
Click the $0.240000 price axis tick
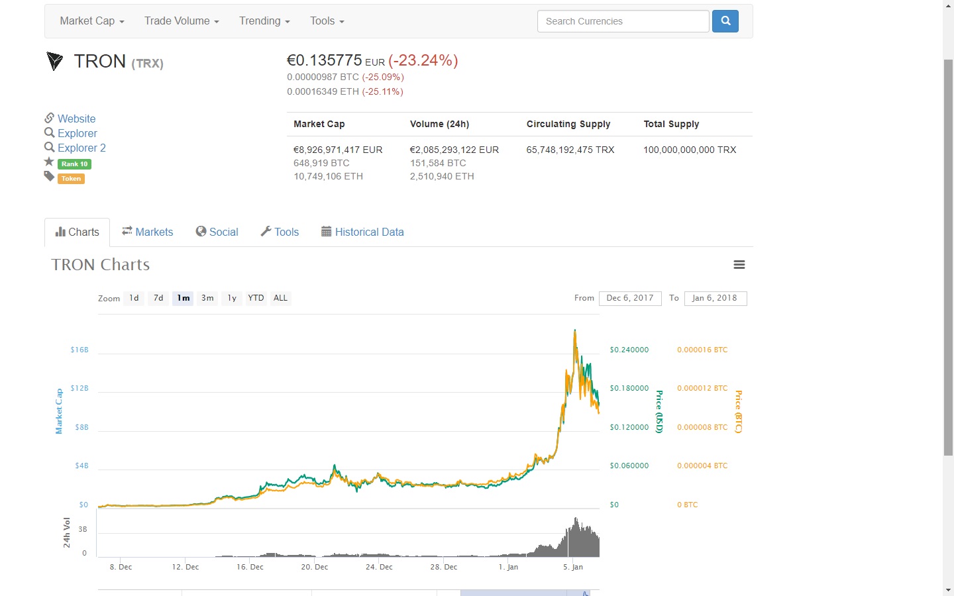pos(629,350)
